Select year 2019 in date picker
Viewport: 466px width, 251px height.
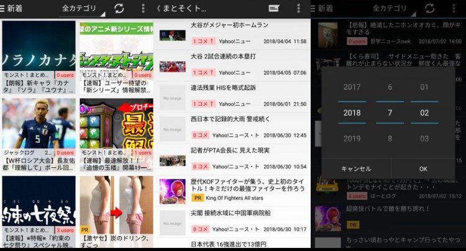click(x=352, y=139)
